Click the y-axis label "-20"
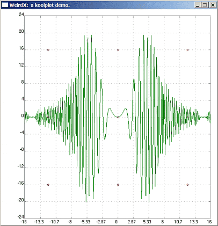This screenshot has height=226, width=218. (20, 200)
